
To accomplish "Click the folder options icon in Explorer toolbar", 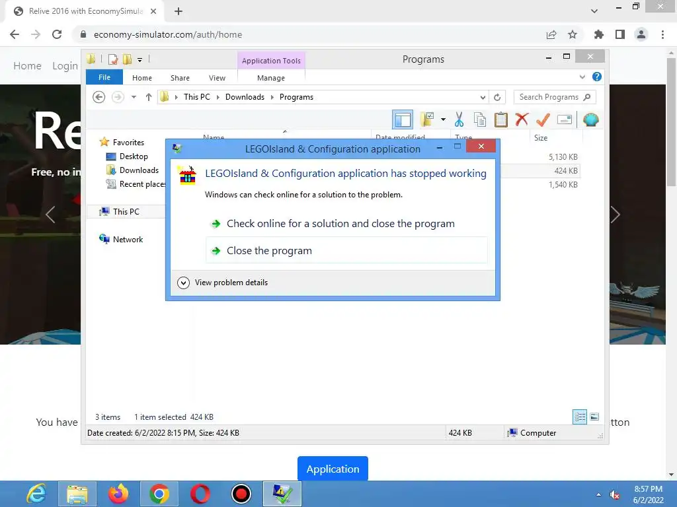I will click(427, 119).
